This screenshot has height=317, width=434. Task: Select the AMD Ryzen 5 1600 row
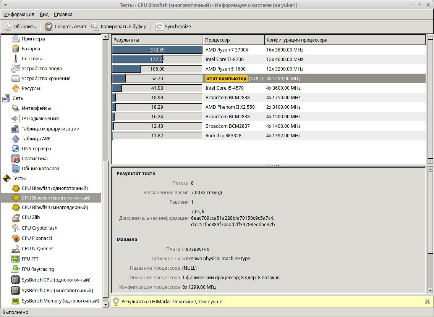(x=269, y=69)
